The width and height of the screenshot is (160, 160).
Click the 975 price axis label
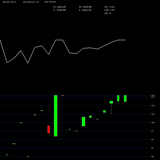pyautogui.click(x=153, y=131)
